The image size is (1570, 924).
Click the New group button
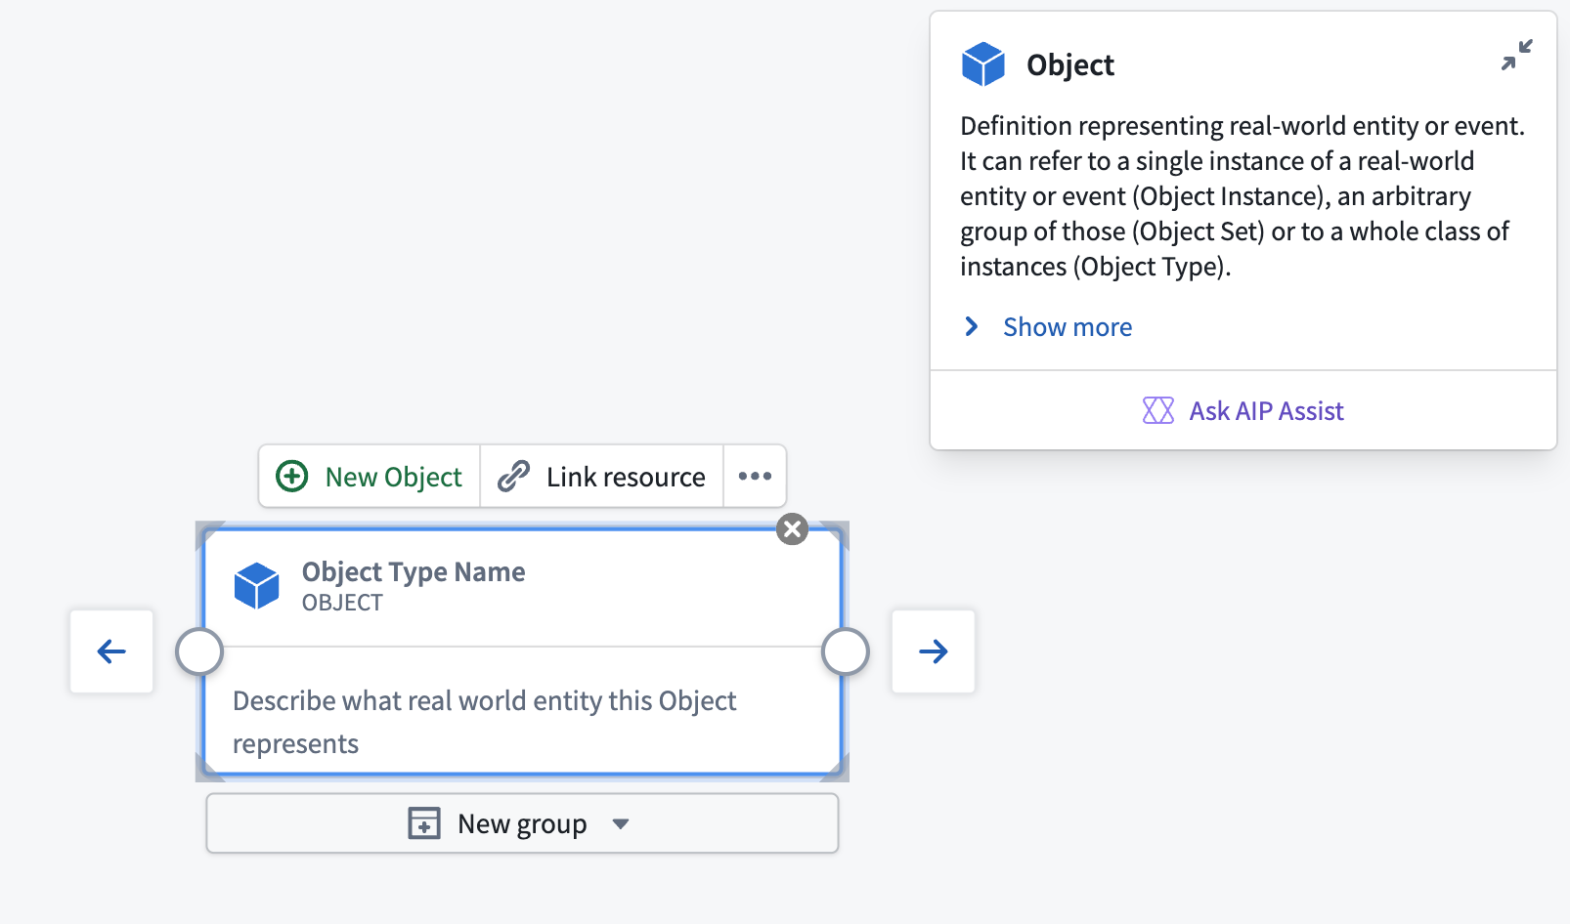click(x=522, y=823)
